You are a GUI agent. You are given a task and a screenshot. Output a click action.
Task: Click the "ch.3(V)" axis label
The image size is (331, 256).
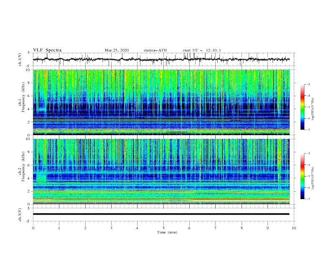(x=20, y=215)
